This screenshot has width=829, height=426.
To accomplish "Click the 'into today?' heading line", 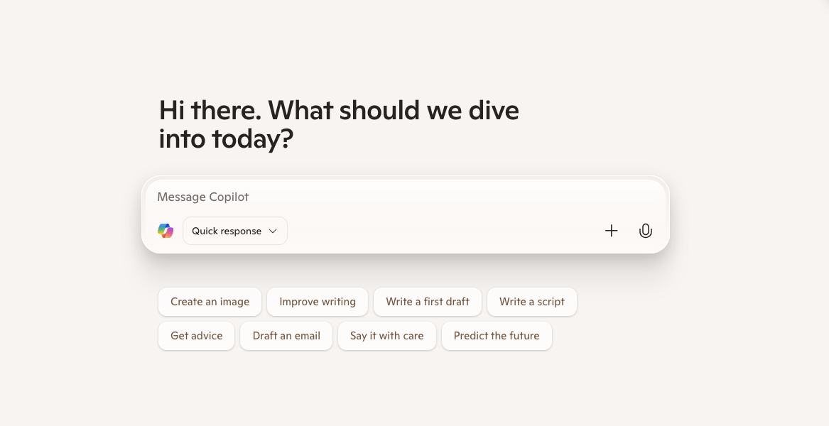I will [227, 139].
